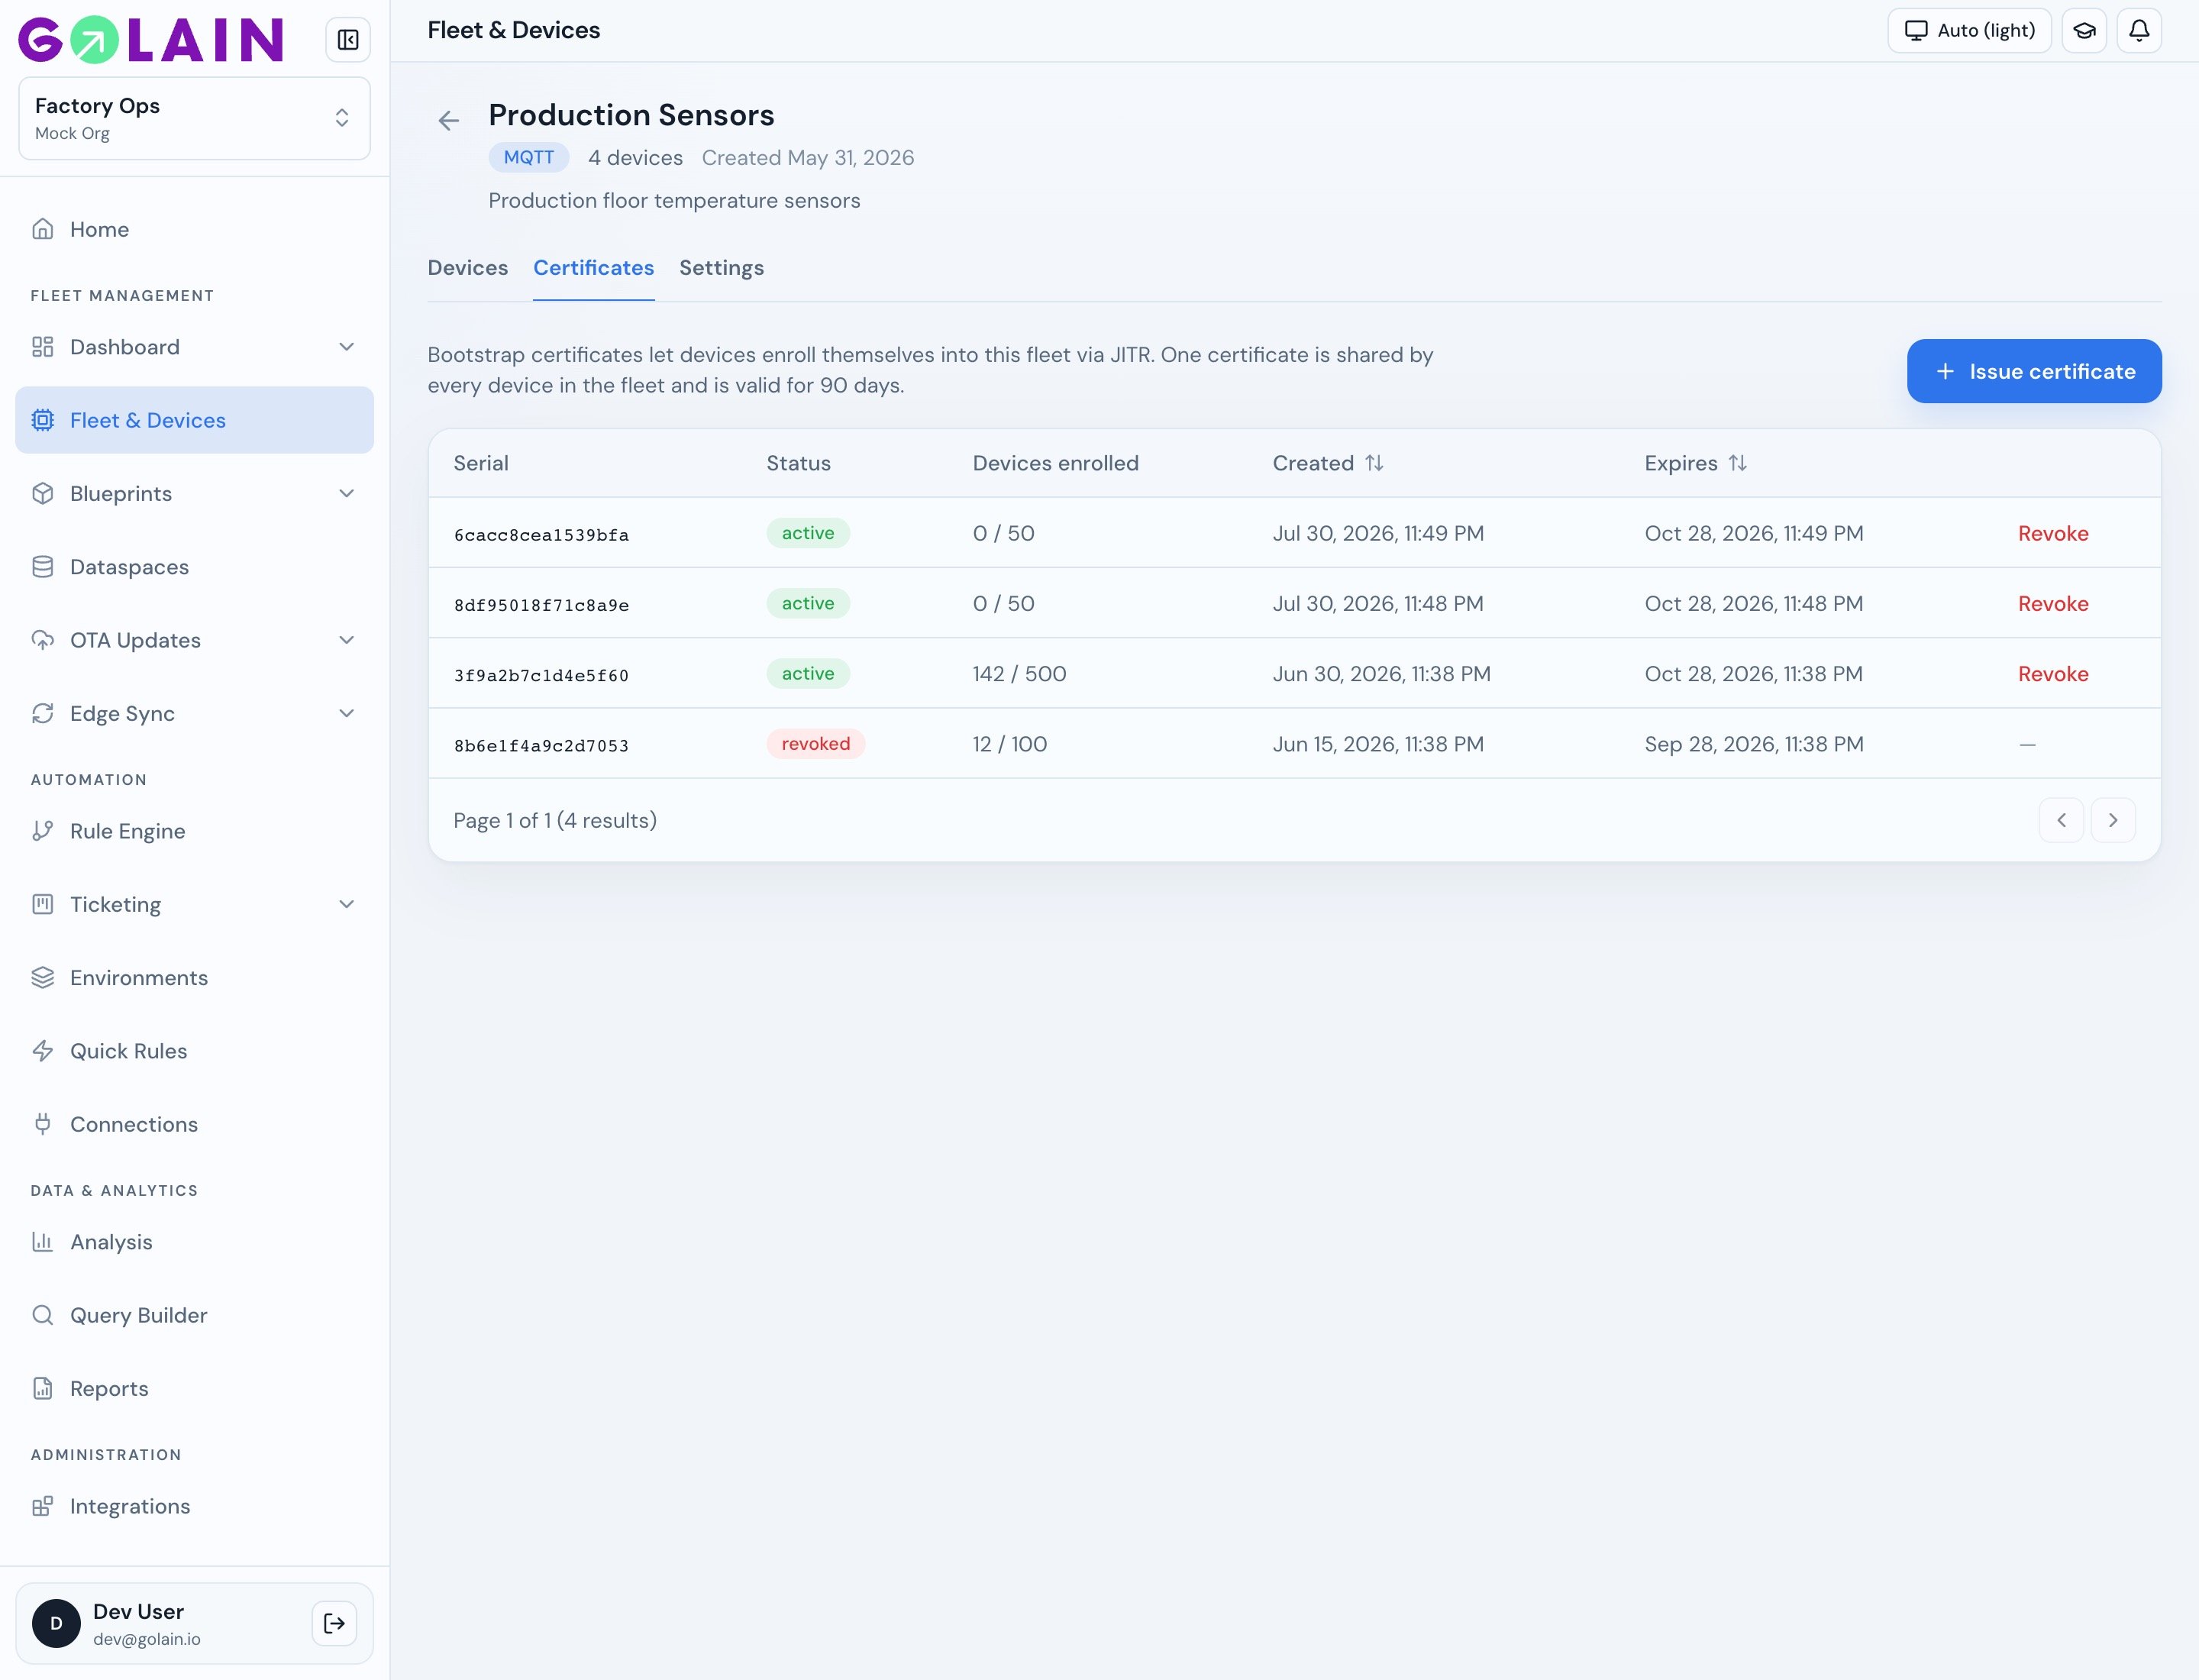The width and height of the screenshot is (2199, 1680).
Task: Expand the OTA Updates menu chevron
Action: coord(347,640)
